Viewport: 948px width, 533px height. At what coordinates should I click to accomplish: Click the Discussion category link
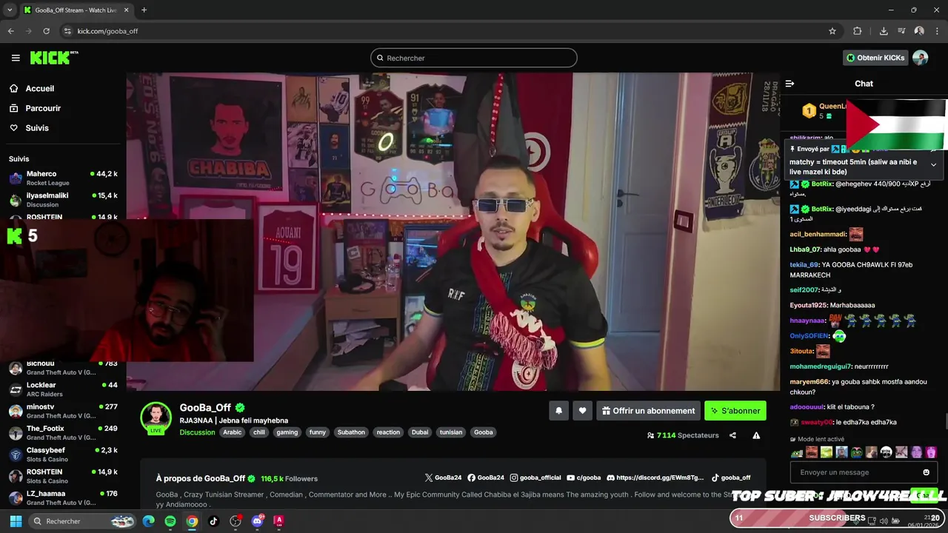coord(197,432)
